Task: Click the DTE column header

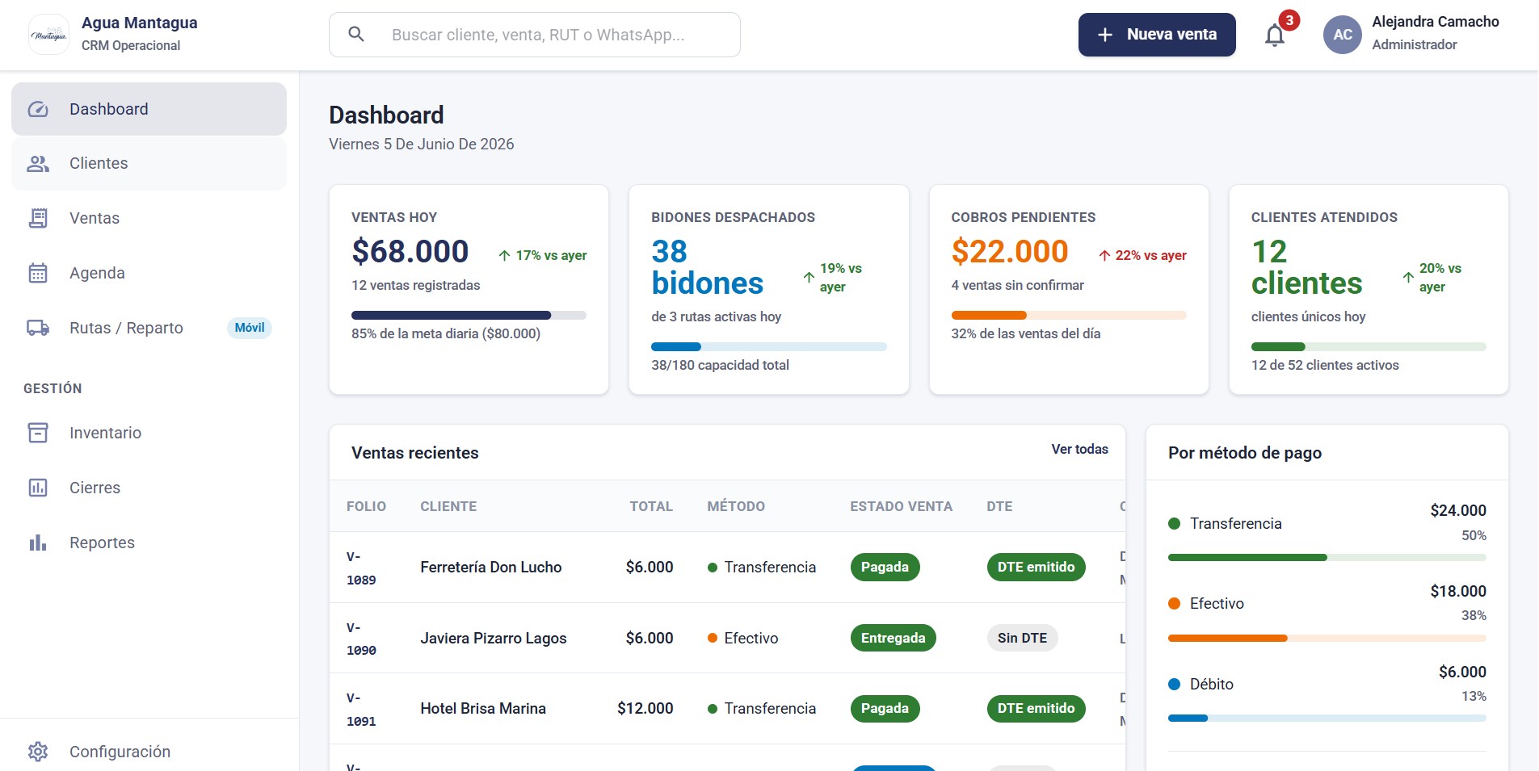Action: click(x=999, y=506)
